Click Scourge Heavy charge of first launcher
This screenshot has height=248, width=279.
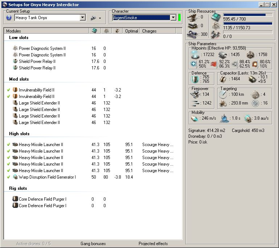(158, 145)
